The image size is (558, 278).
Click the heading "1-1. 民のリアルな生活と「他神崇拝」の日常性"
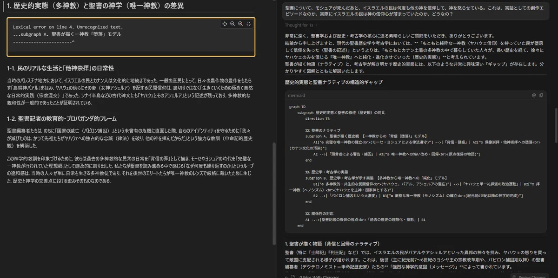[x=60, y=68]
